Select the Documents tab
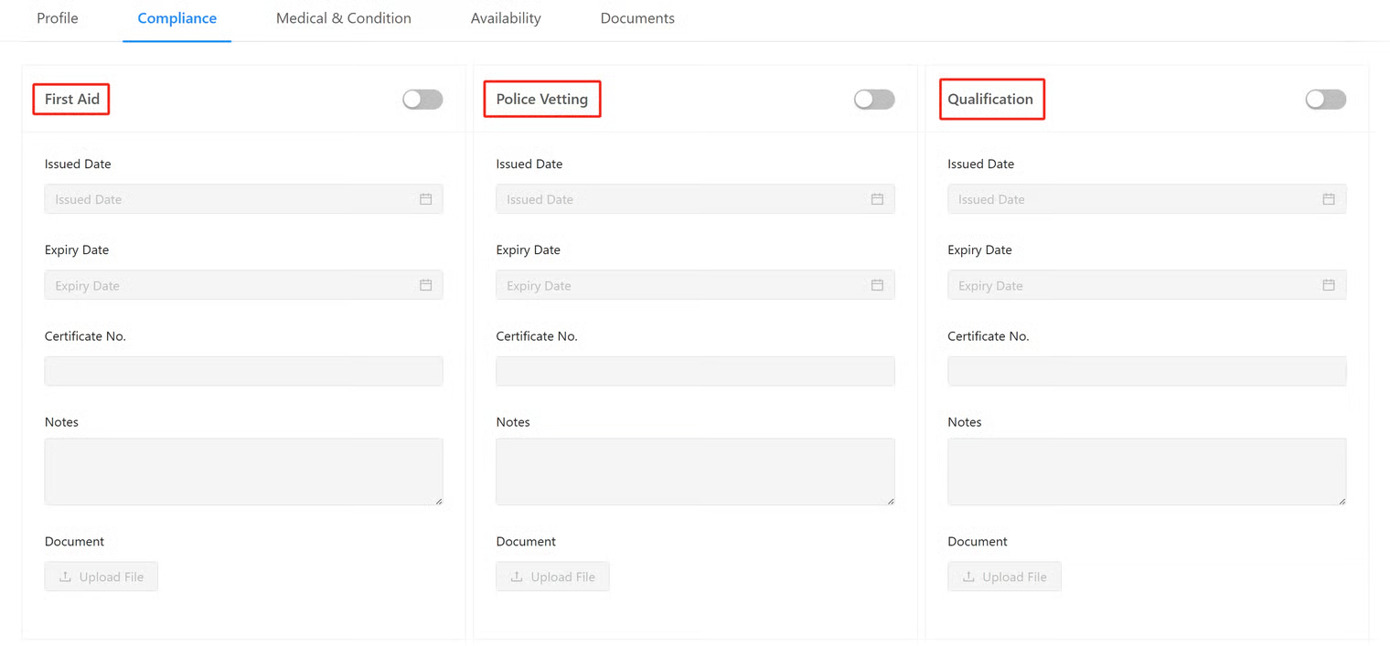Viewport: 1390px width, 646px height. 637,18
